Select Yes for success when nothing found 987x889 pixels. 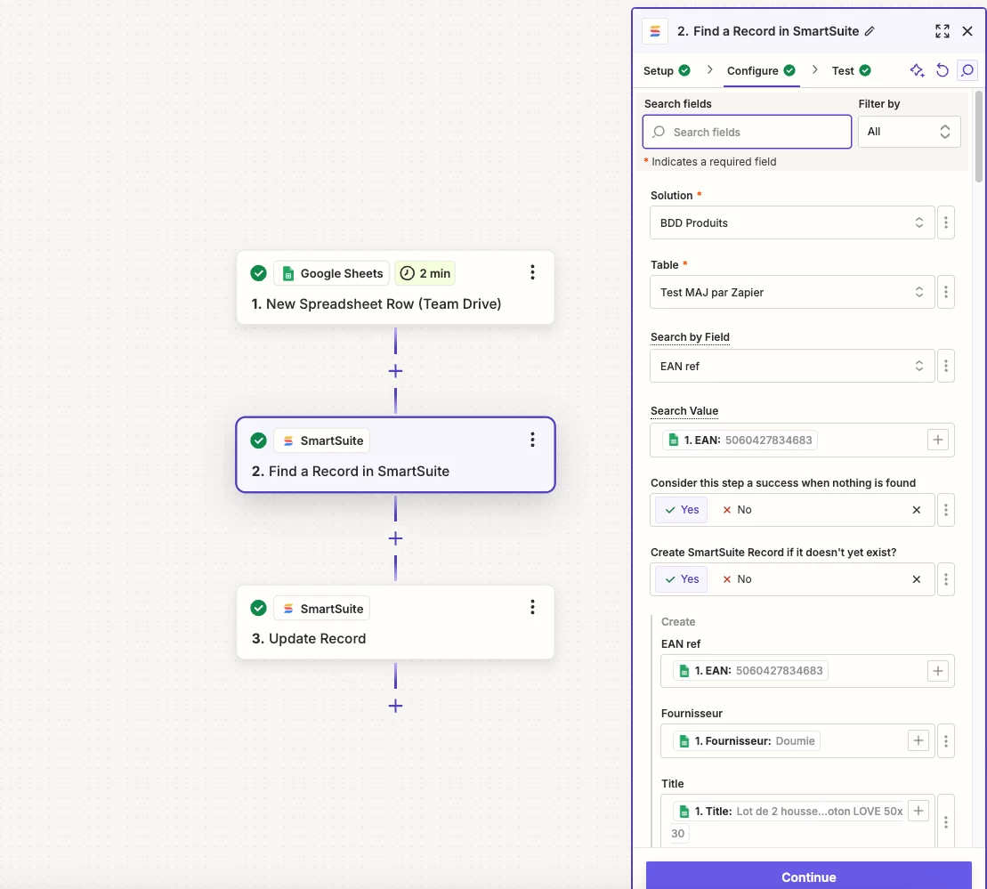click(x=682, y=510)
